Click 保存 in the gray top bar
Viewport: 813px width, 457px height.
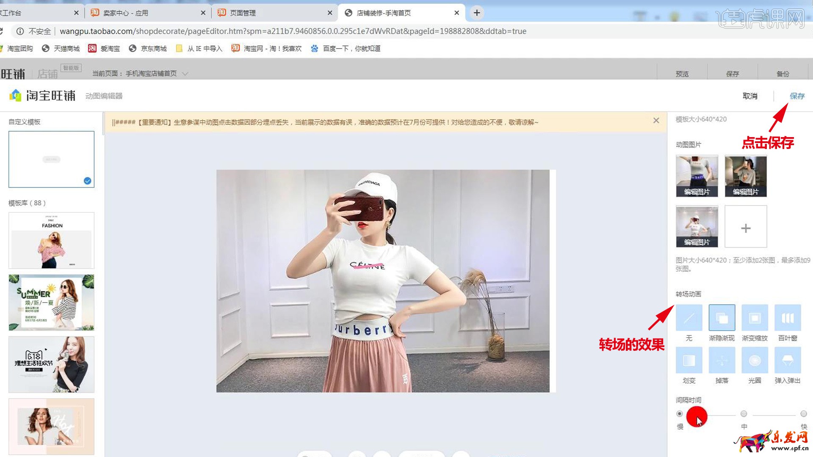pos(733,74)
